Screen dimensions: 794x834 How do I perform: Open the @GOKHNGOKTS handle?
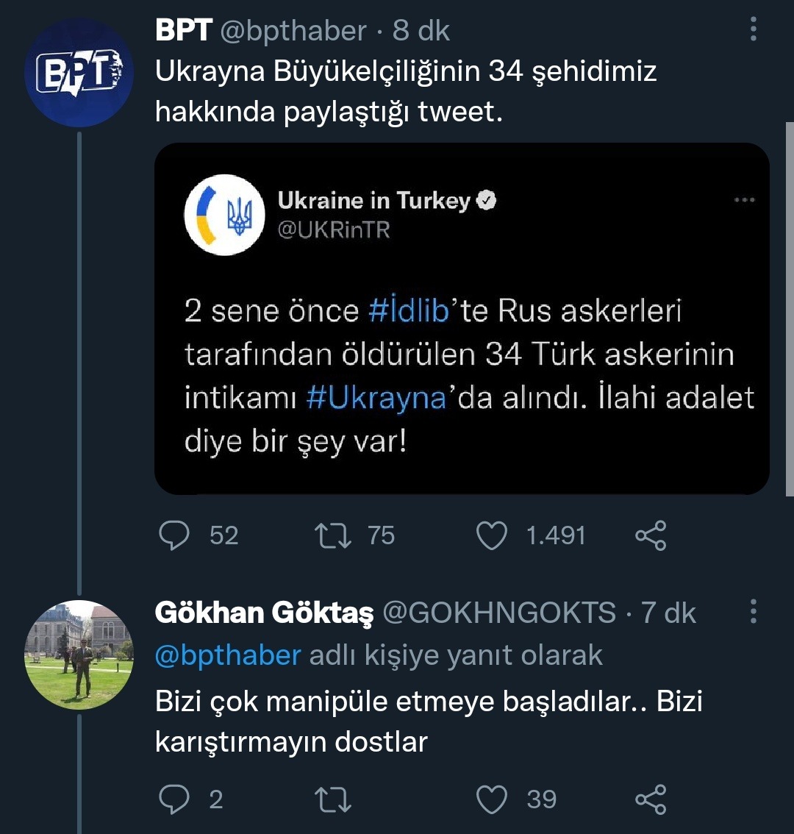point(500,613)
